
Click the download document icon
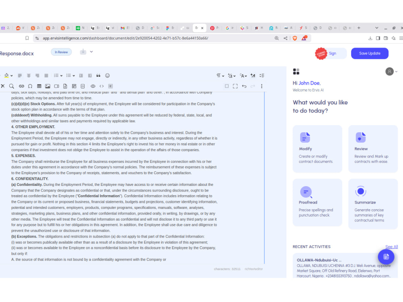point(83,52)
